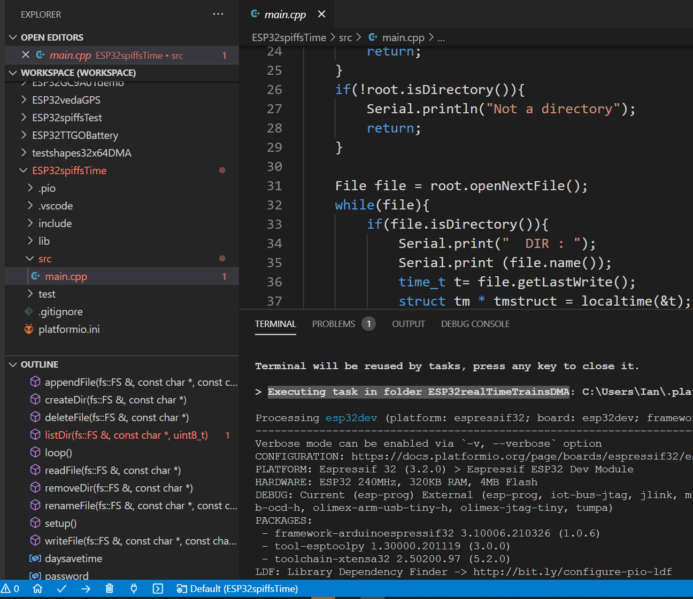693x599 pixels.
Task: Open platformio.ini file in explorer
Action: pos(69,329)
